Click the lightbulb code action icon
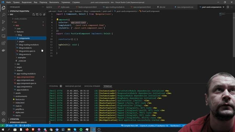Image resolution: width=235 pixels, height=132 pixels. click(57, 19)
